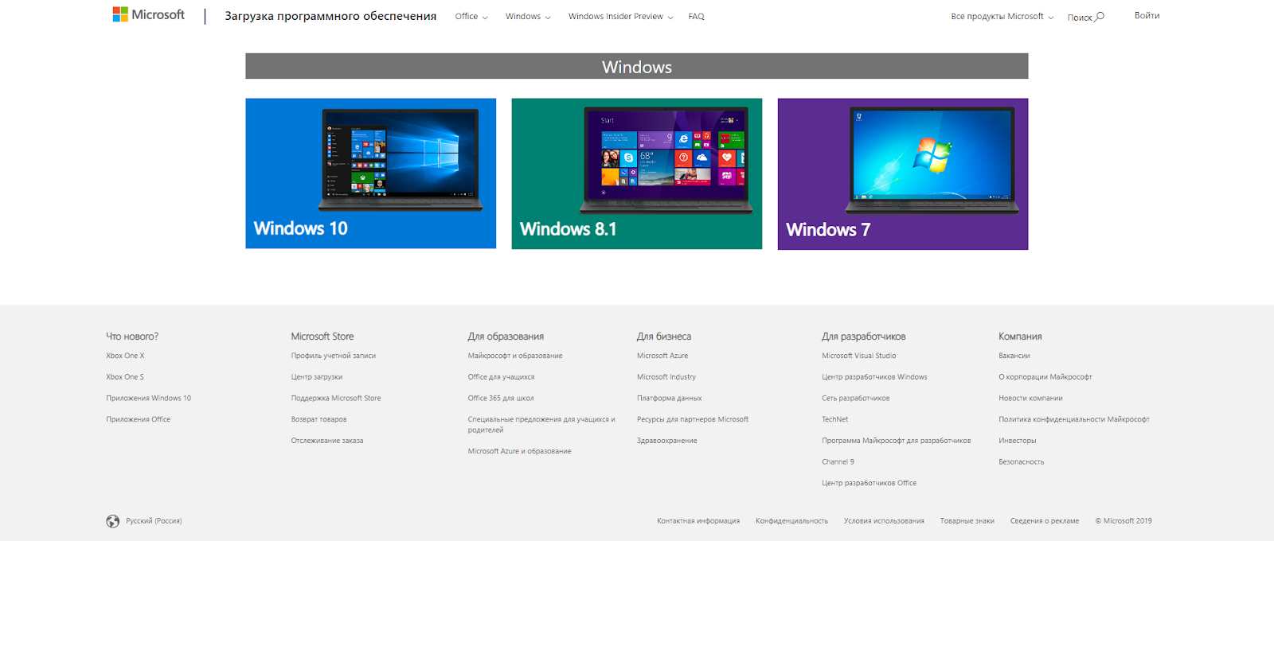Open 'Возврат товаров' link
The height and width of the screenshot is (646, 1274).
click(x=318, y=419)
